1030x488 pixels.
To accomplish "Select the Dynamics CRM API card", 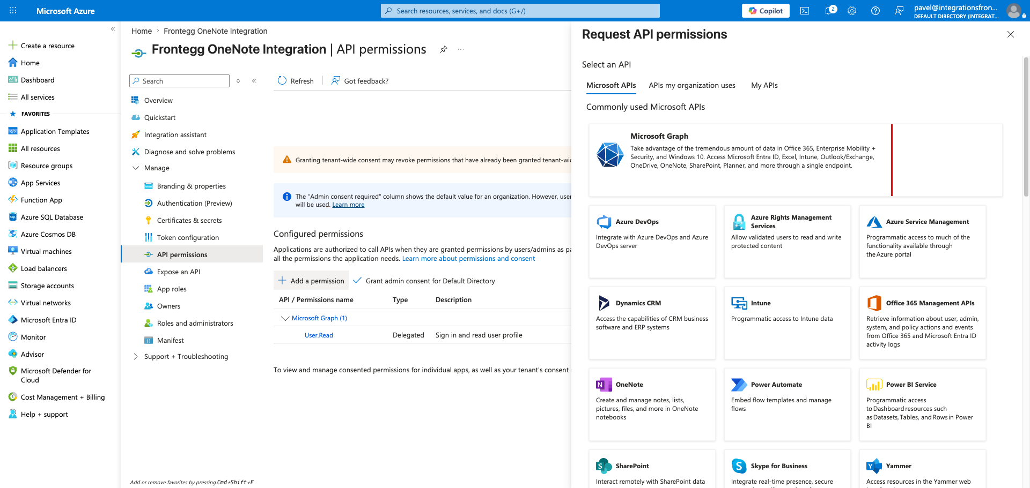I will tap(652, 323).
